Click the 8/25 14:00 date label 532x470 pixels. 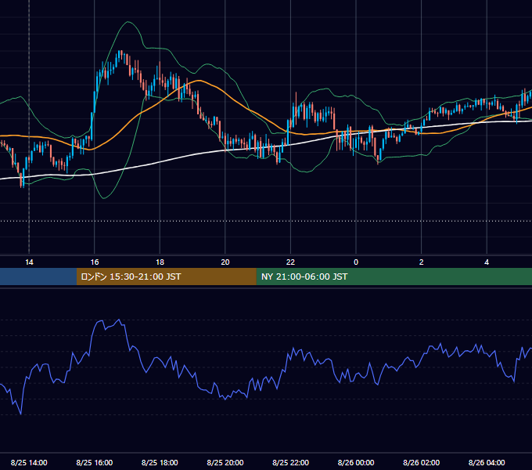tap(29, 462)
